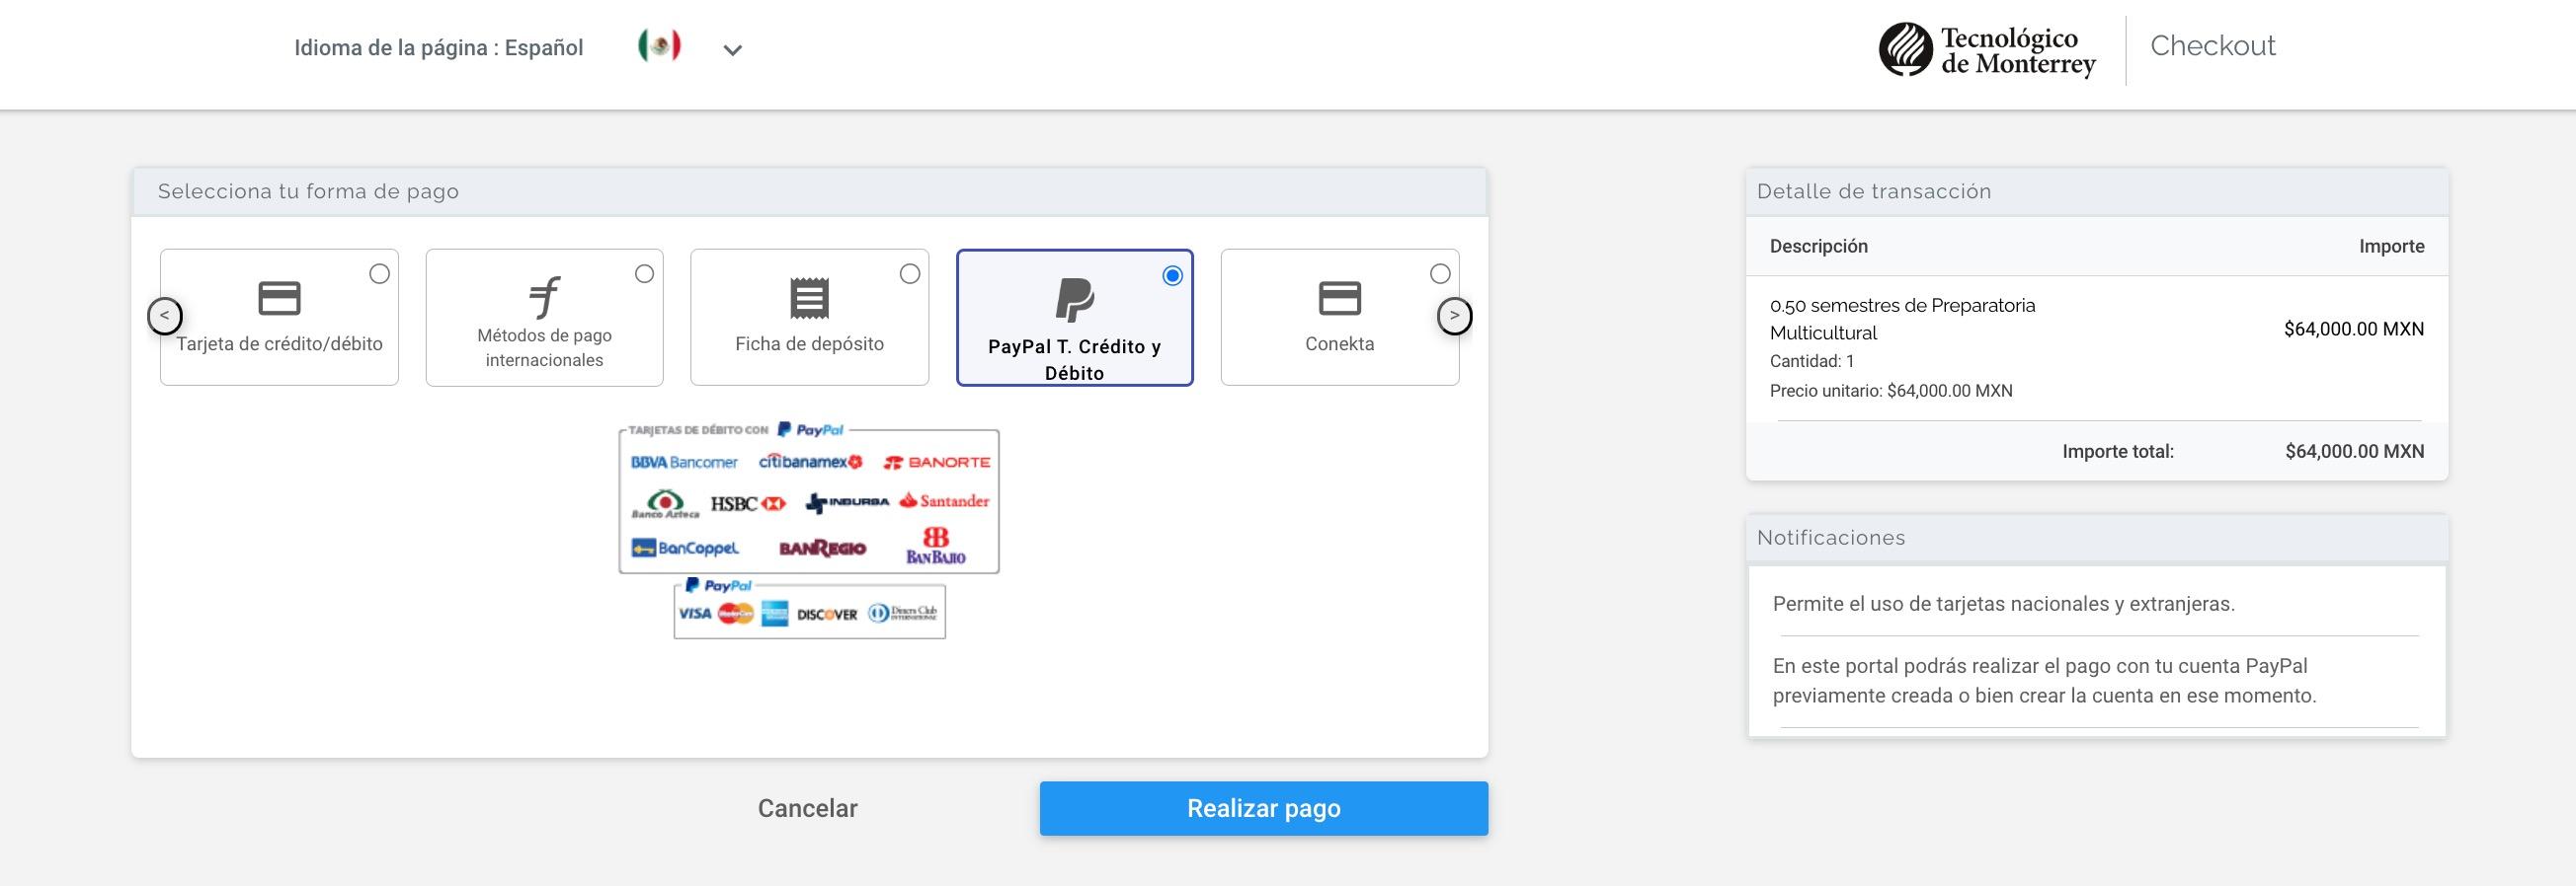Click the Cantidad: 1 line
The width and height of the screenshot is (2576, 886).
click(1812, 361)
